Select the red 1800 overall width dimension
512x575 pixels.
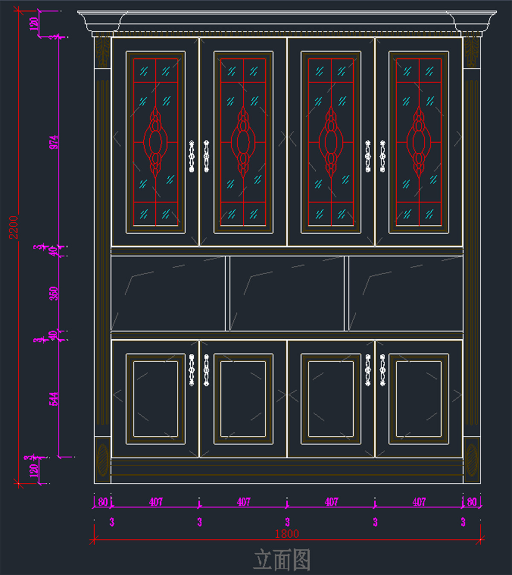click(287, 534)
